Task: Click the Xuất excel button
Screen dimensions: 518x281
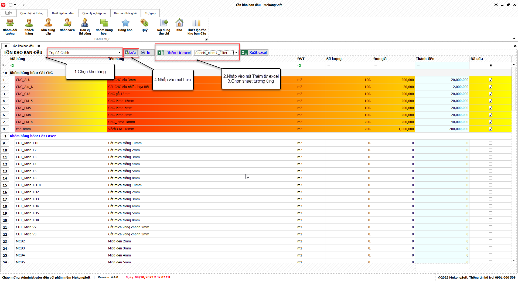Action: click(x=255, y=53)
